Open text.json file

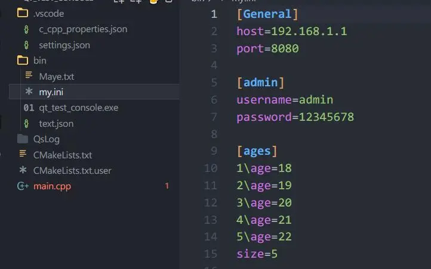click(56, 123)
